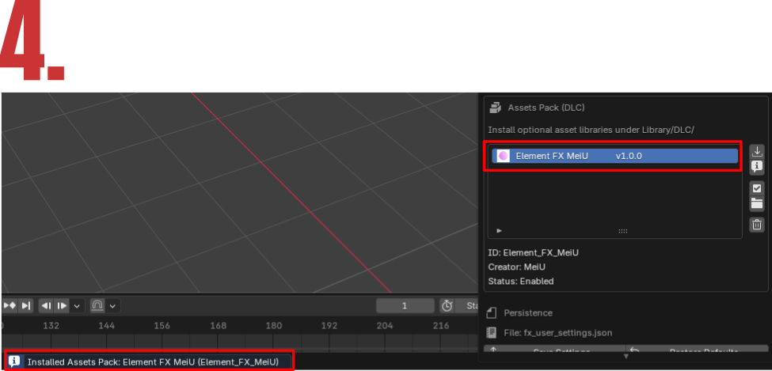Open the snapping options dropdown
Image resolution: width=772 pixels, height=371 pixels.
[x=112, y=305]
